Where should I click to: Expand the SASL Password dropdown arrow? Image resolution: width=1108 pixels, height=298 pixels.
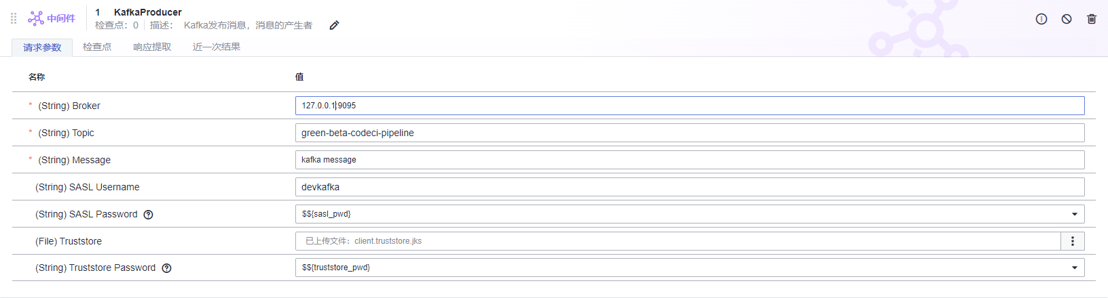[1075, 214]
